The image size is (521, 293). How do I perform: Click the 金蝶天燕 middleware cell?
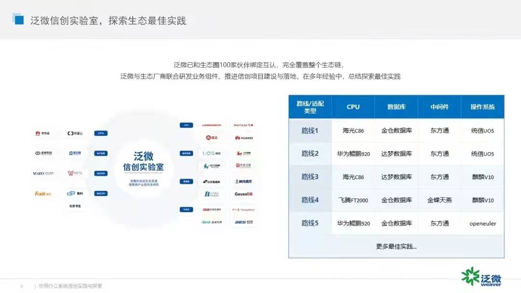point(439,200)
